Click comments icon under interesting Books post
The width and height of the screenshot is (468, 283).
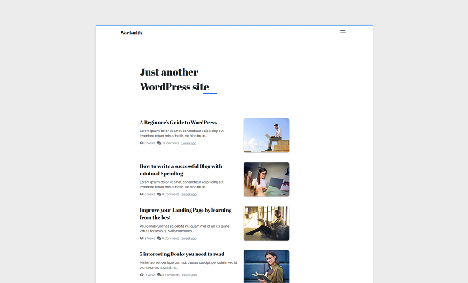pos(159,275)
